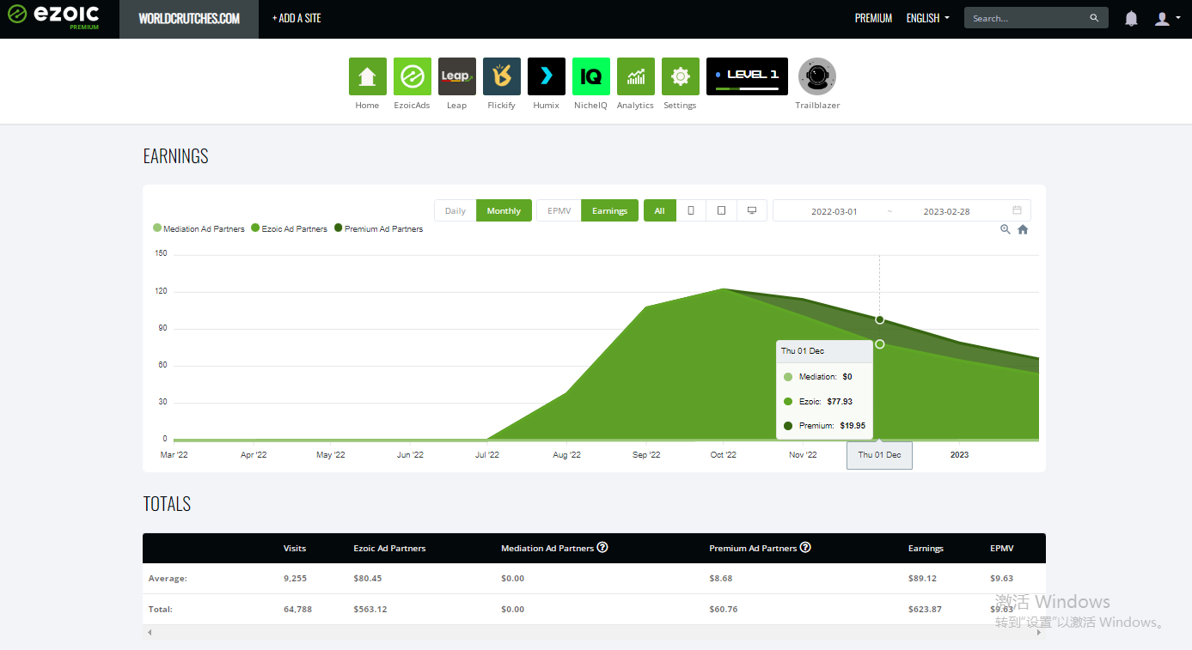1192x650 pixels.
Task: Open the Home dashboard icon
Action: [x=367, y=76]
